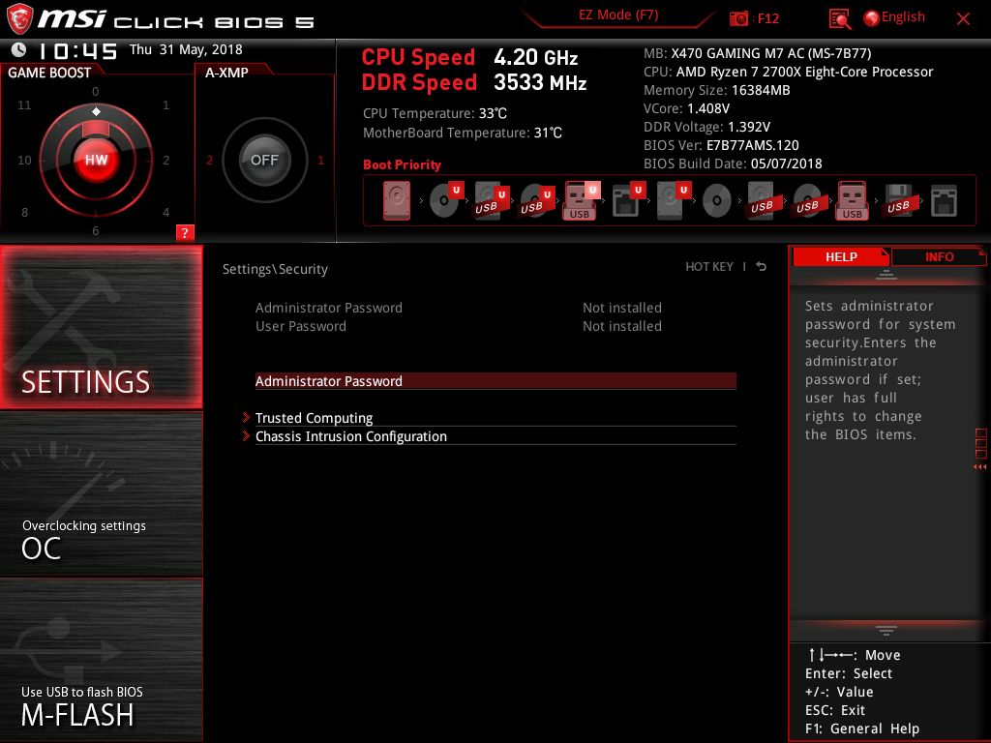Viewport: 991px width, 743px height.
Task: Click the HOT KEY button
Action: coord(709,267)
